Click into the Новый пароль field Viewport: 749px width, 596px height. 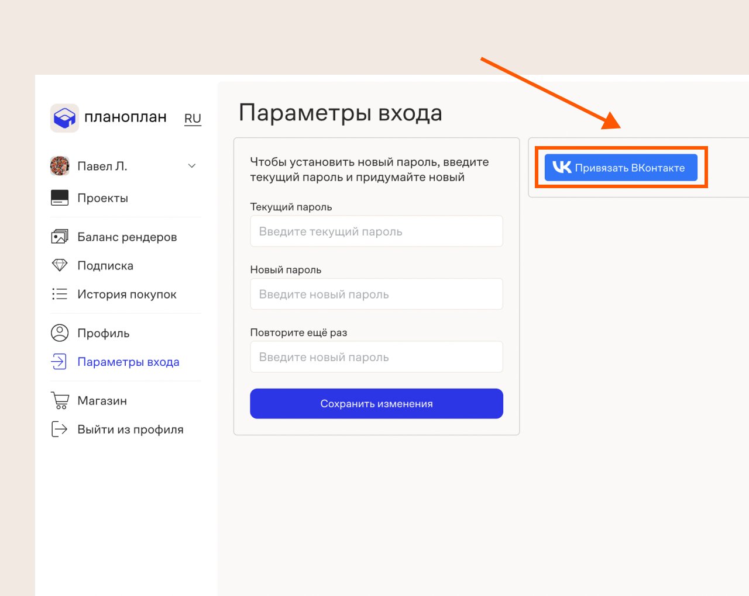[x=376, y=294]
